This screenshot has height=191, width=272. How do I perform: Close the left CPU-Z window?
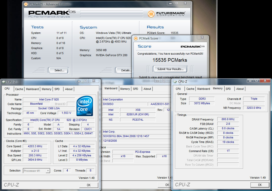coord(94,81)
